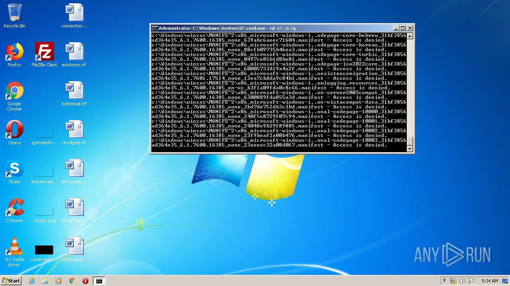Maximize the cmd.exe window
The image size is (510, 286).
(x=403, y=28)
